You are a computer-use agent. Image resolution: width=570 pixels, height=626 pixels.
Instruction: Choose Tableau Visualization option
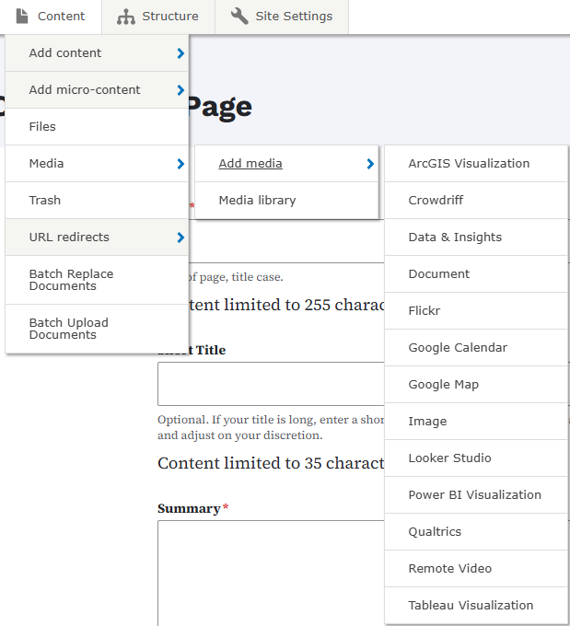click(471, 606)
